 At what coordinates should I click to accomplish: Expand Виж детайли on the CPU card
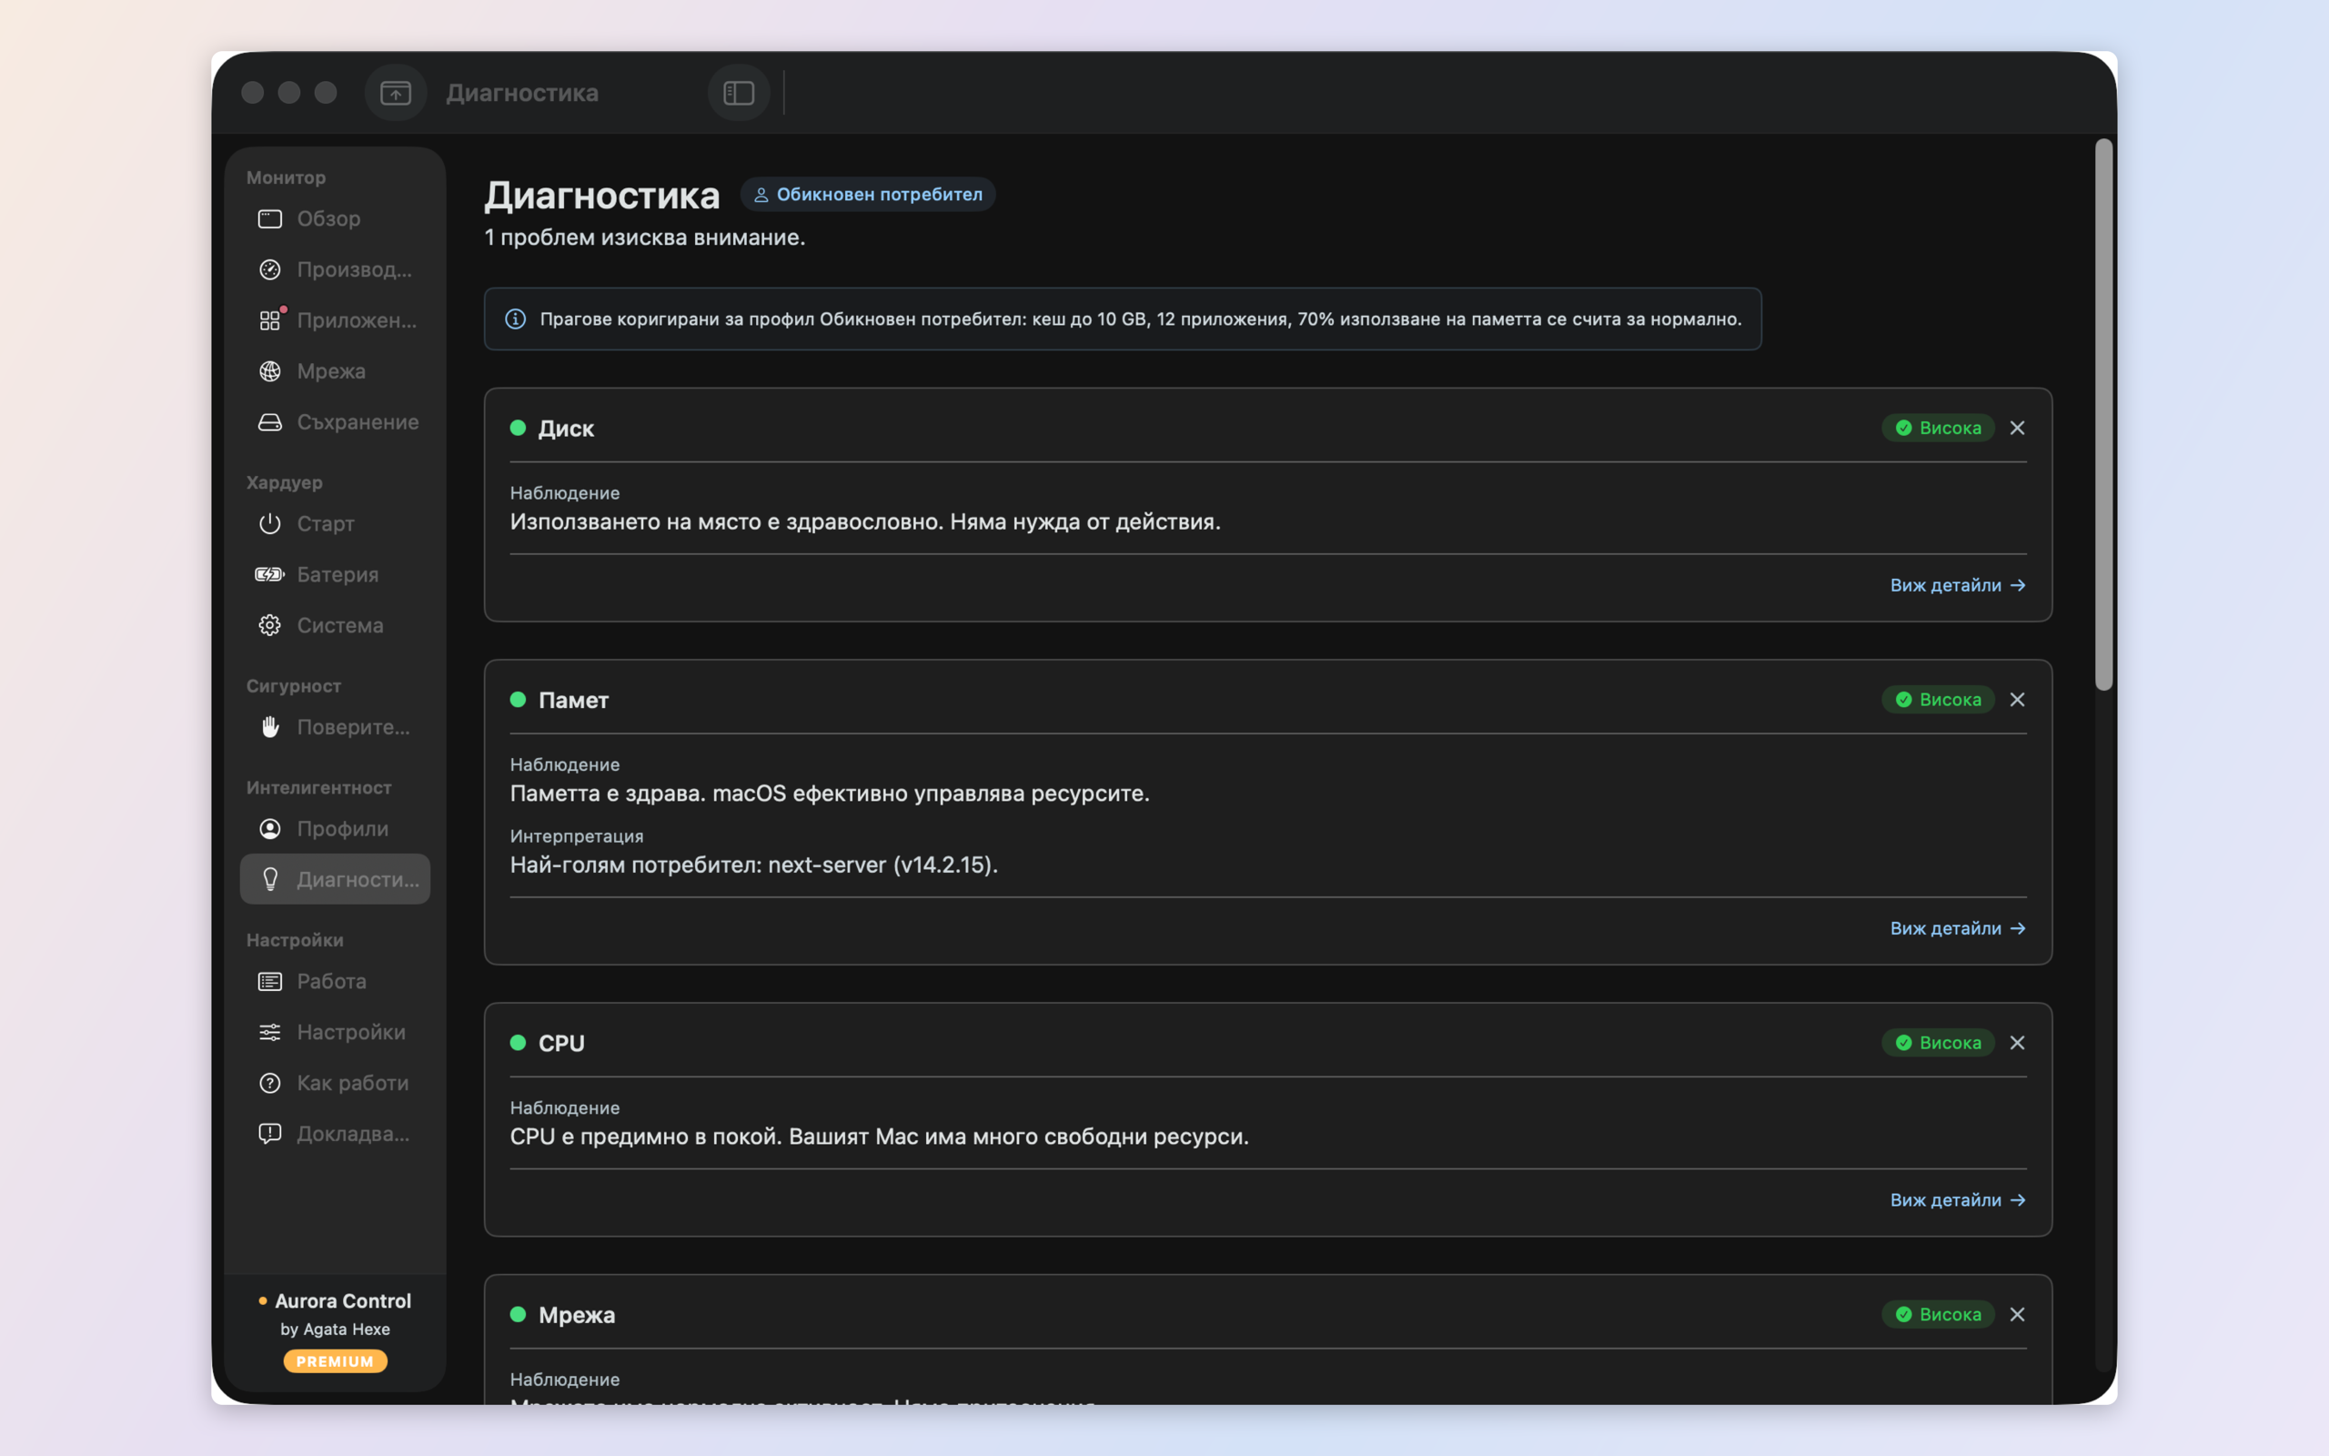(x=1958, y=1200)
